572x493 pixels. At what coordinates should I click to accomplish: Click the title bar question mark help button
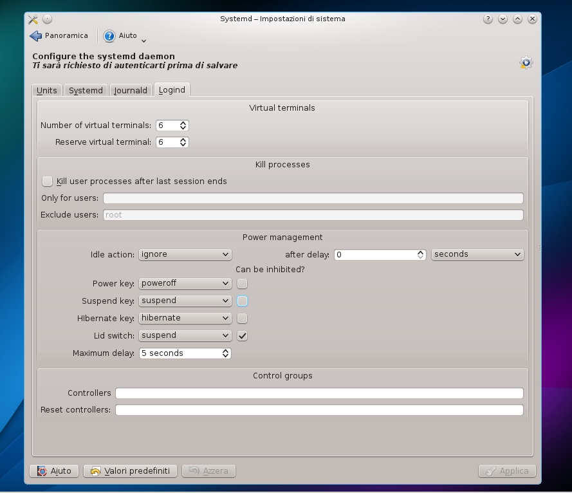click(488, 19)
